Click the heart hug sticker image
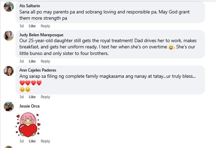Viewport: 216px width, 148px height. tap(28, 125)
